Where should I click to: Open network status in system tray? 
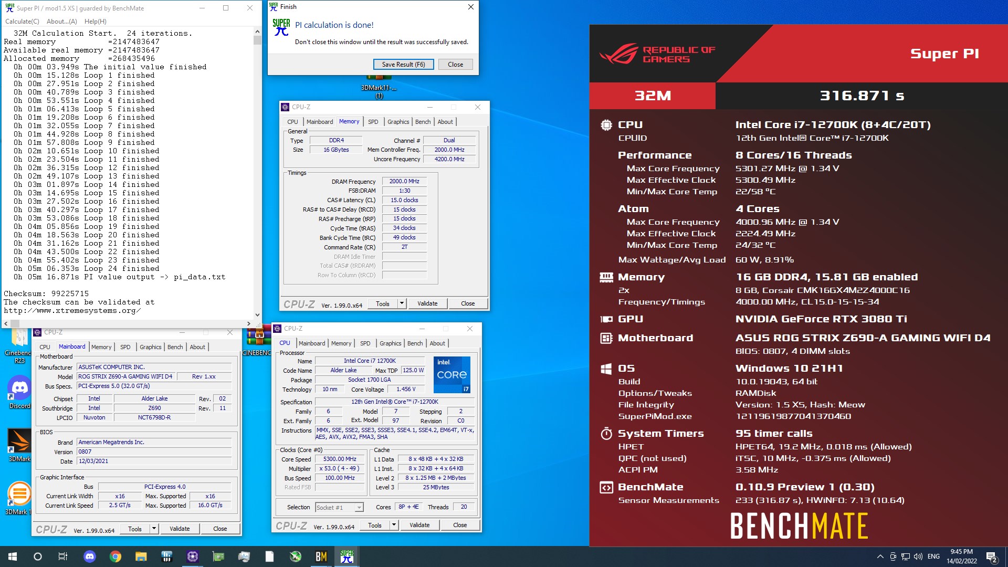906,556
